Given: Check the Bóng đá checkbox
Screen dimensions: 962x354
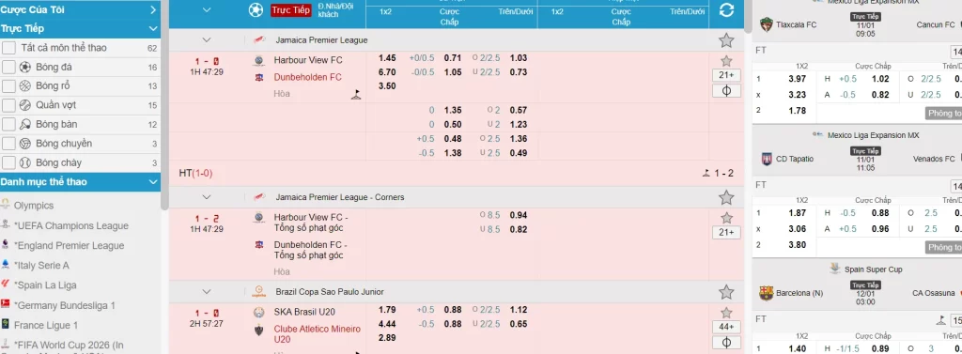Looking at the screenshot, I should pos(8,67).
